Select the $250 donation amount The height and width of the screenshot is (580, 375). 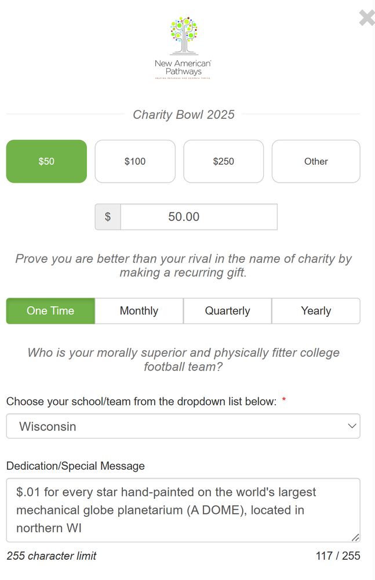tap(224, 161)
